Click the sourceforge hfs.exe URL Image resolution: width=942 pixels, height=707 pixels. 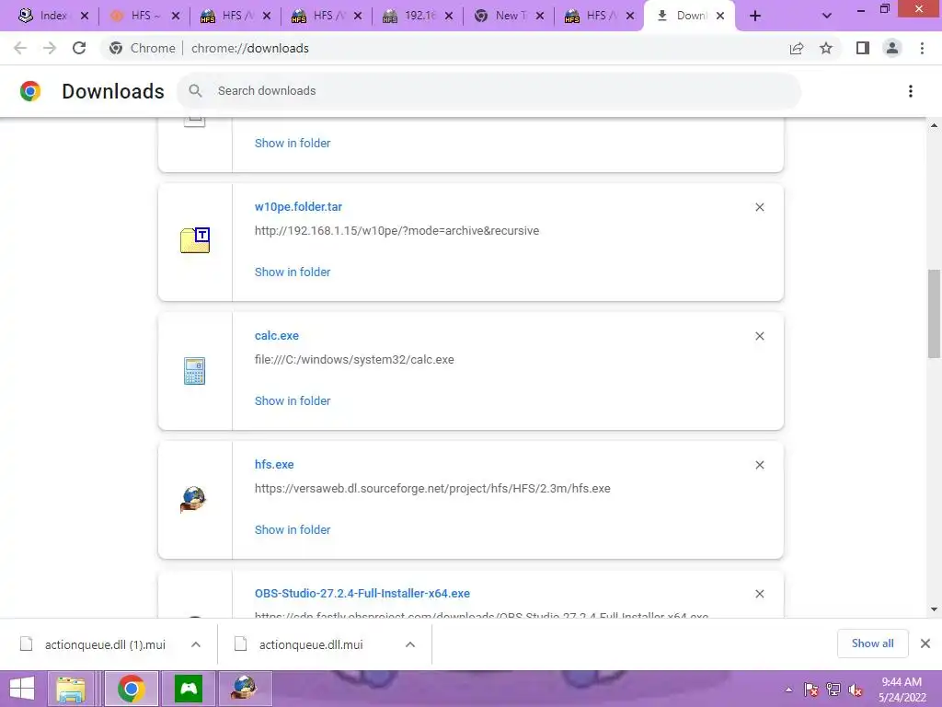coord(432,489)
